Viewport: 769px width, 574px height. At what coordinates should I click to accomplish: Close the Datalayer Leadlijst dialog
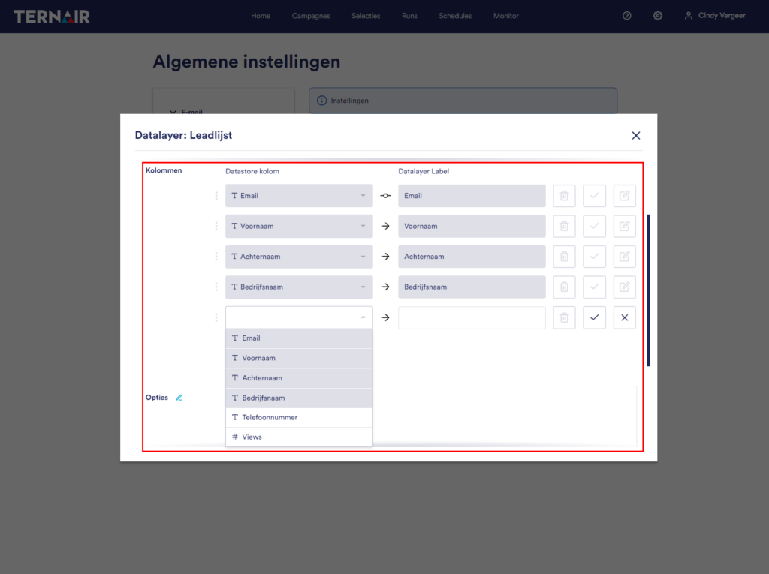coord(635,135)
